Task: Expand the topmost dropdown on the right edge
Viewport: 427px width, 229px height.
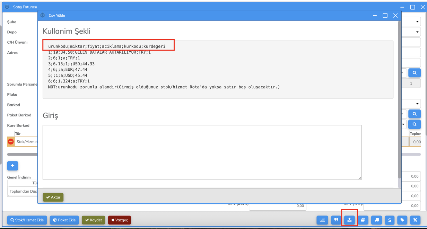Action: (417, 21)
